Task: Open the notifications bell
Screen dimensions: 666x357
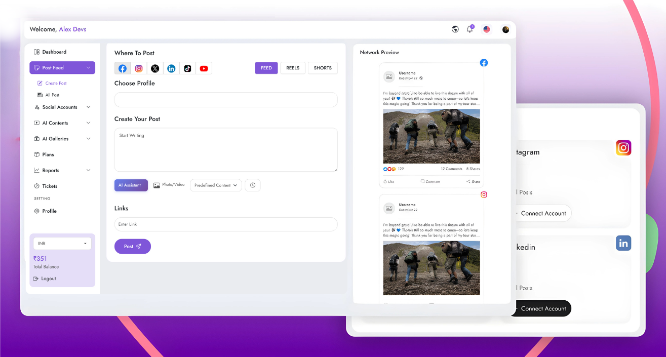Action: coord(470,29)
